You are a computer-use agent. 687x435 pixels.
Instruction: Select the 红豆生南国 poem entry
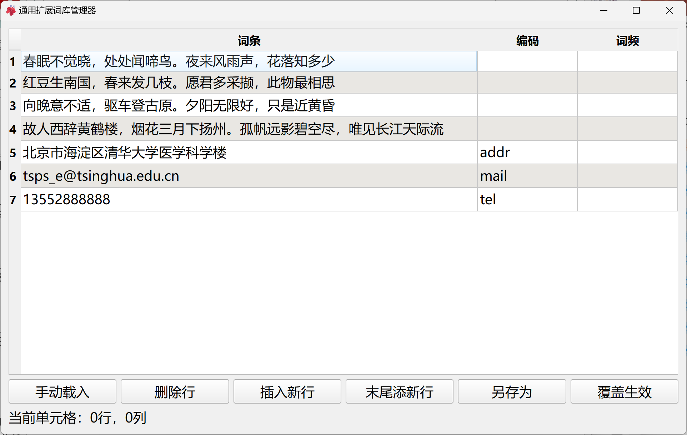(249, 83)
